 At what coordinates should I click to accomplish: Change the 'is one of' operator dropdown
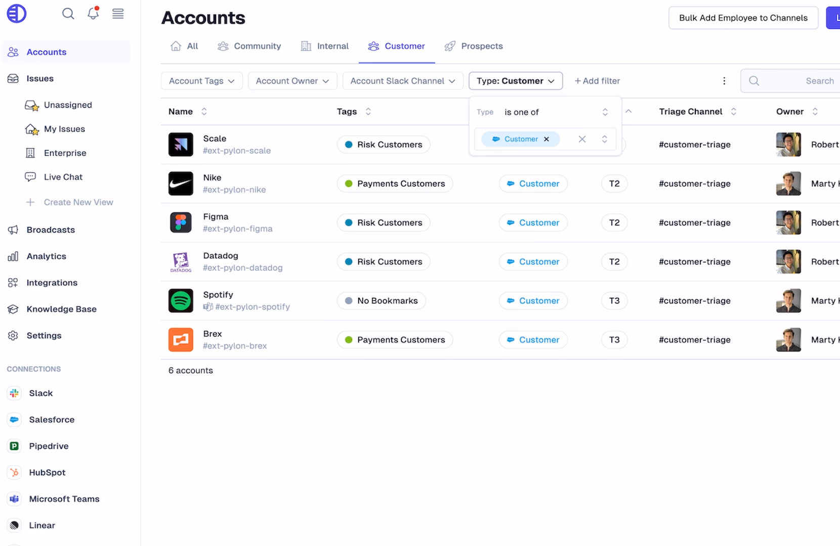coord(556,112)
